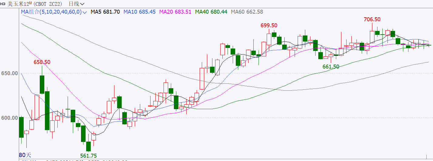Select the MA40 680.44 legend value
433x161 pixels.
(211, 12)
